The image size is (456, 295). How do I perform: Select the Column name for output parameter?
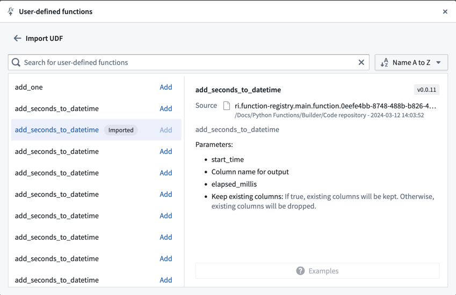[250, 172]
